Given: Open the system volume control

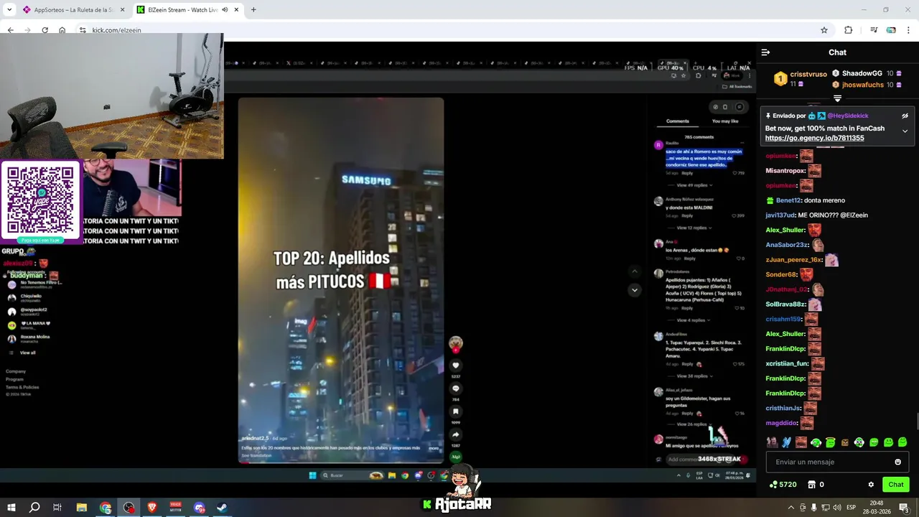Looking at the screenshot, I should 837,508.
